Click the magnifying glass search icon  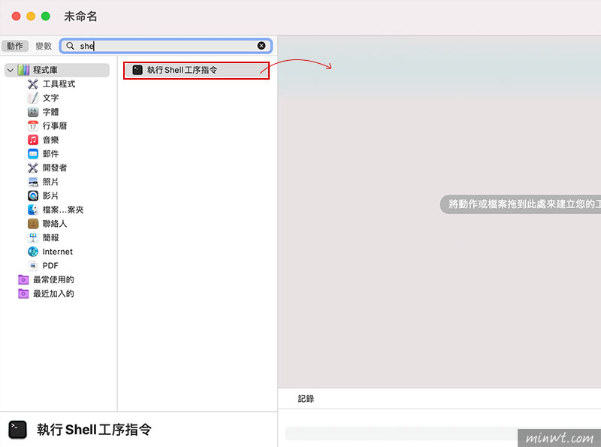pos(70,46)
